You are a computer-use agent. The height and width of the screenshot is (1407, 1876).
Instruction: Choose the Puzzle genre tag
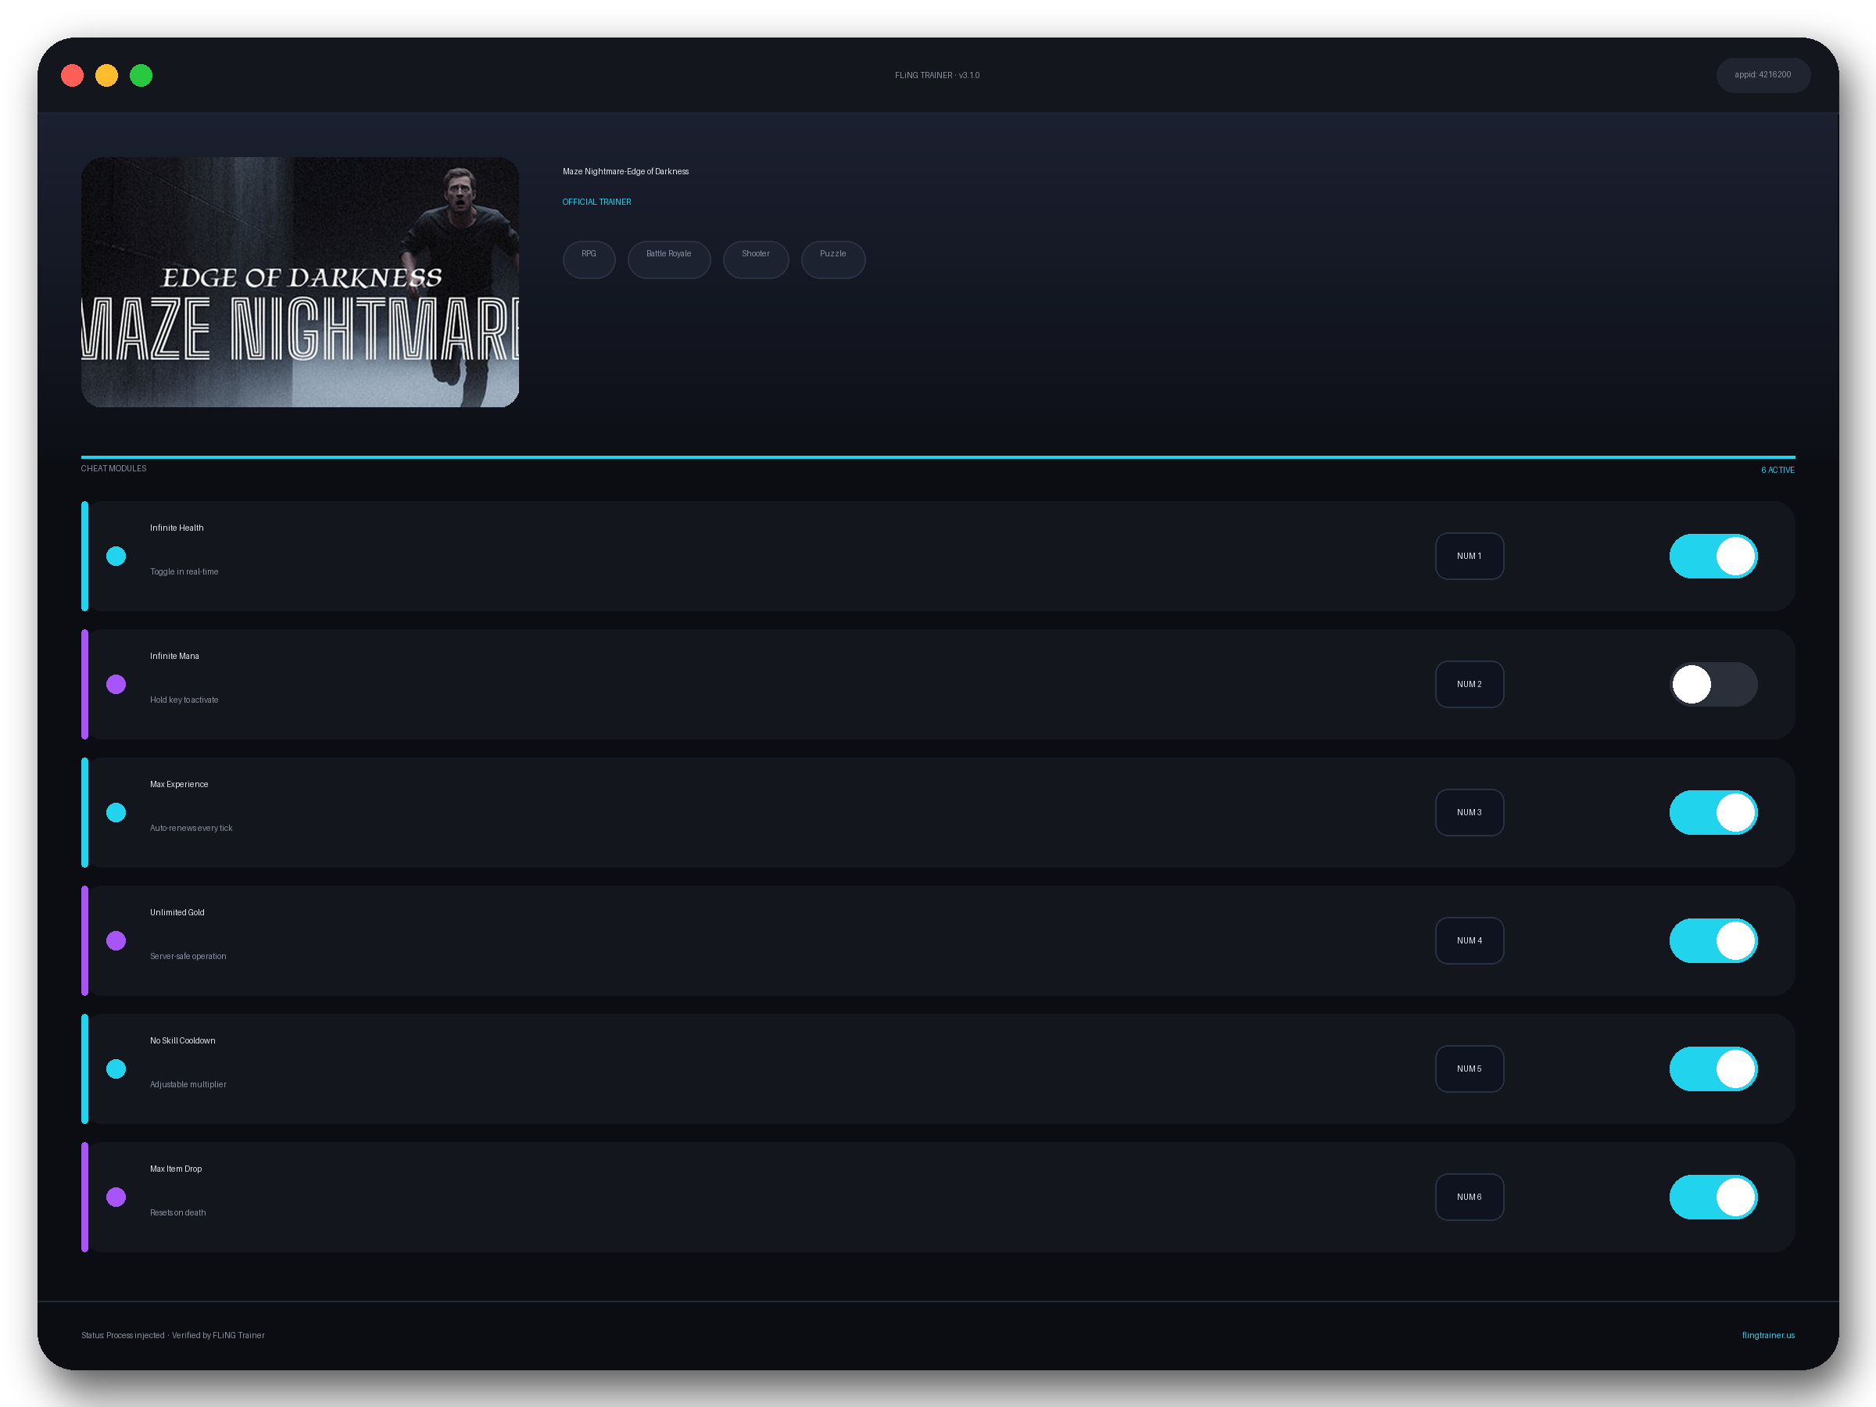point(832,259)
